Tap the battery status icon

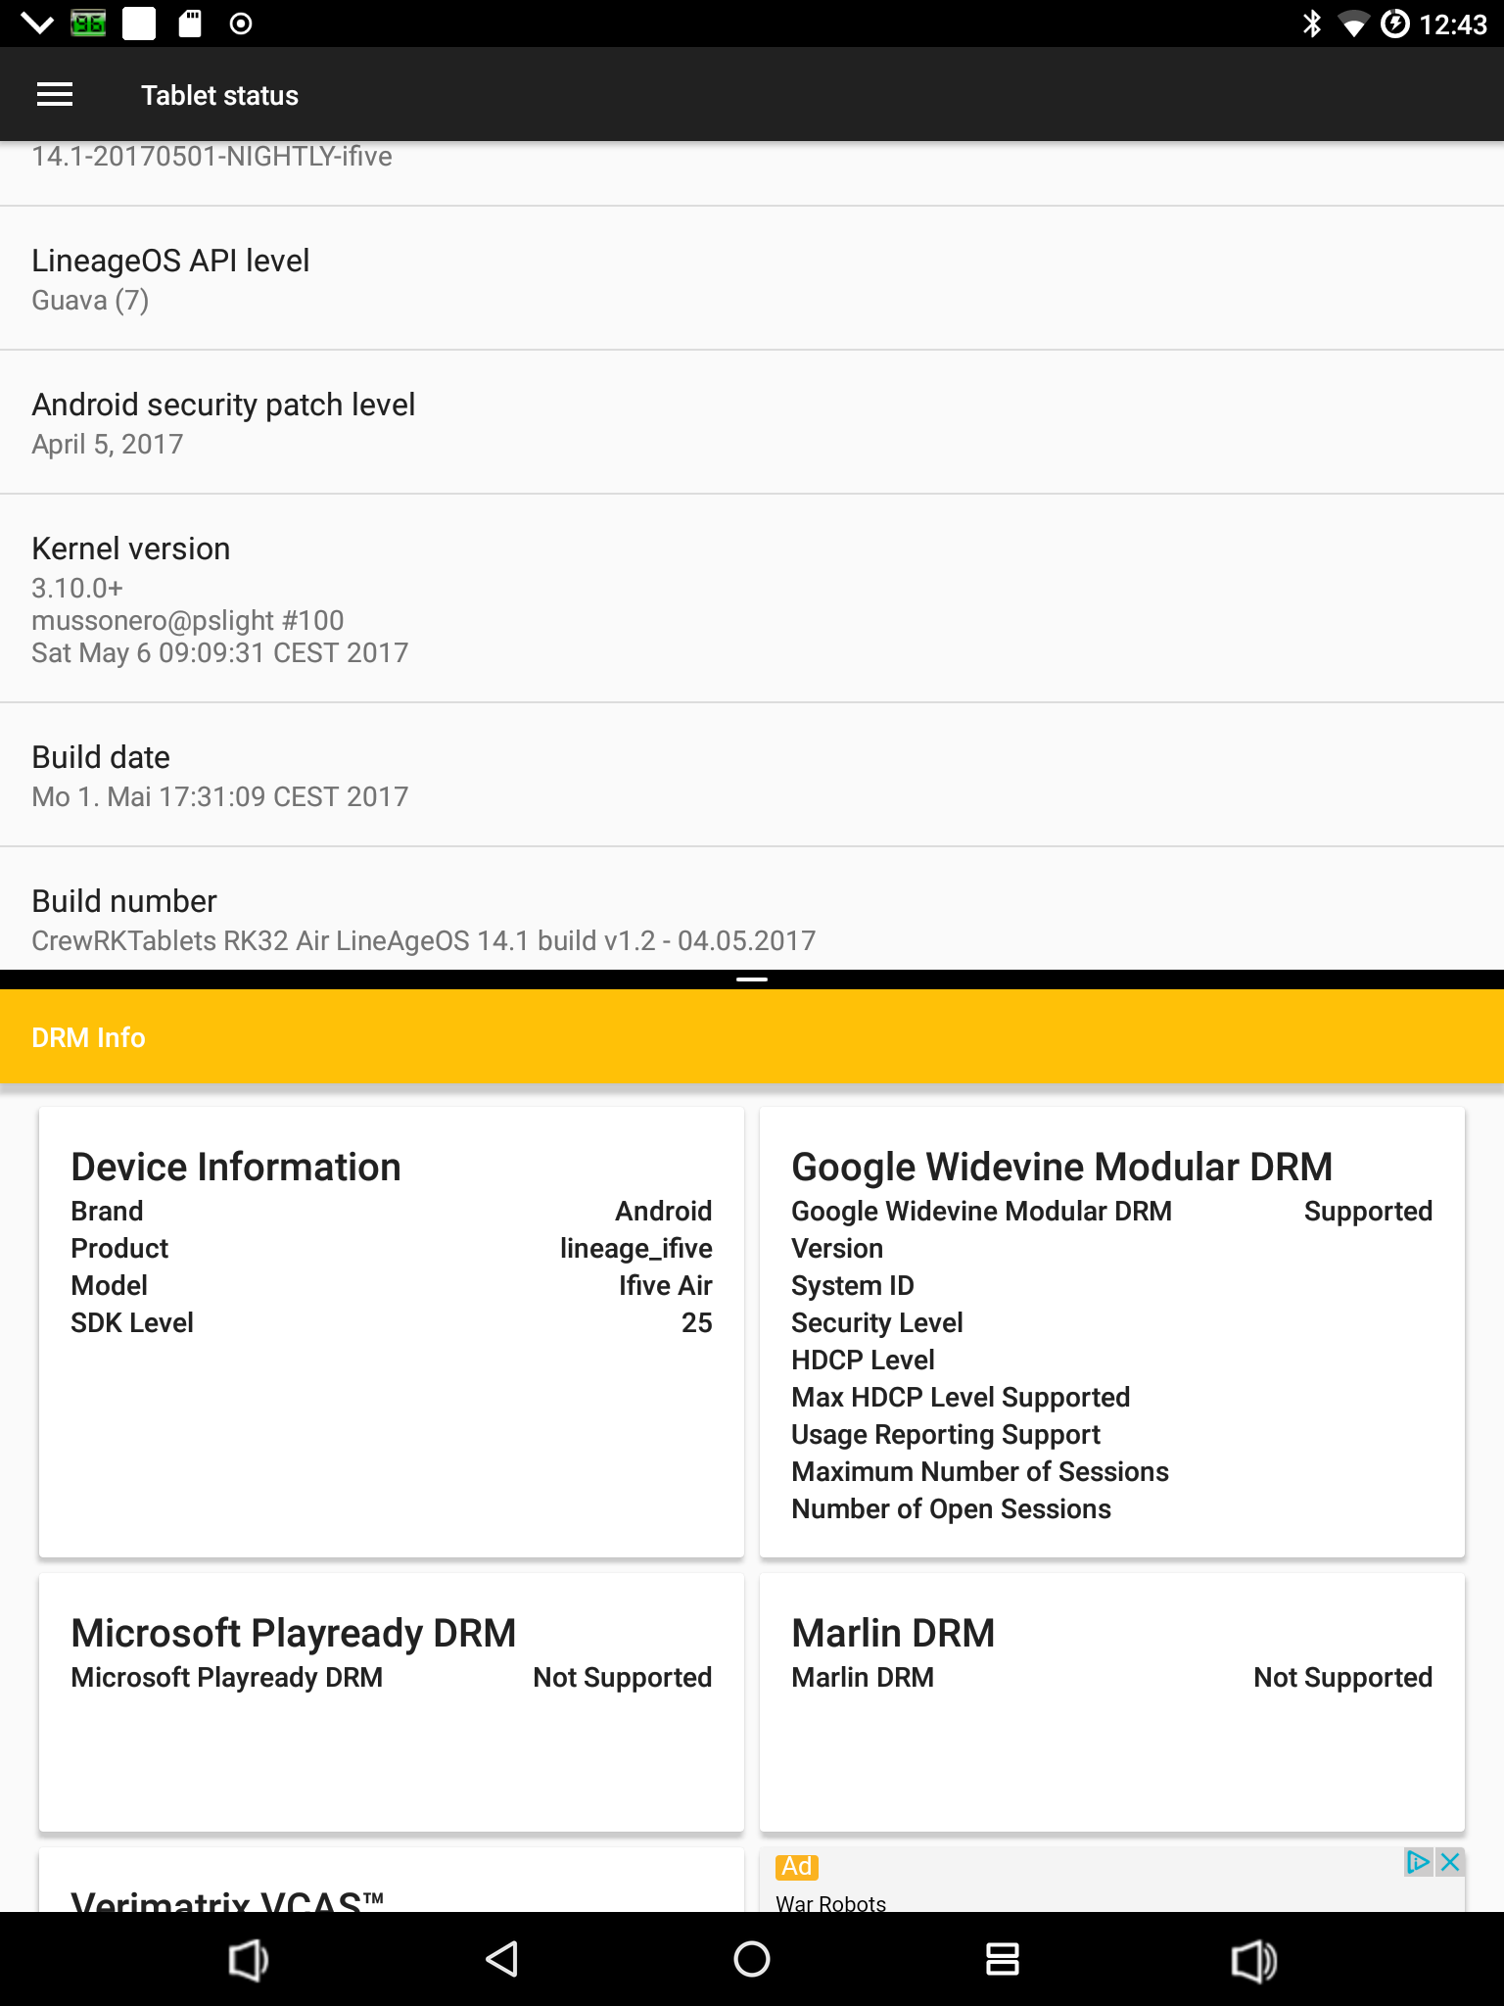[x=1394, y=24]
